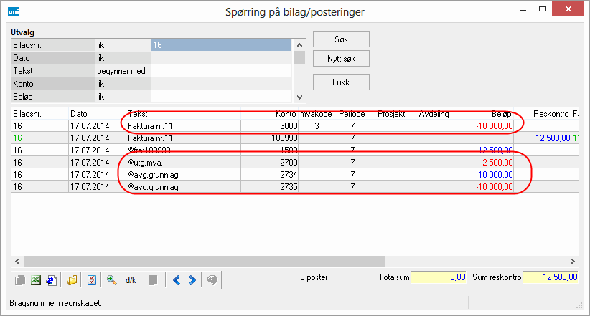The image size is (590, 316).
Task: Click the Nytt søk button
Action: (341, 57)
